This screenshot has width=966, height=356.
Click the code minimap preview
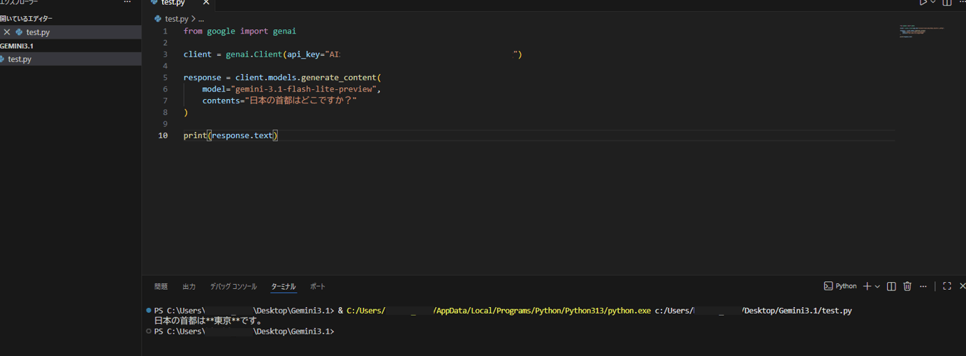click(922, 31)
